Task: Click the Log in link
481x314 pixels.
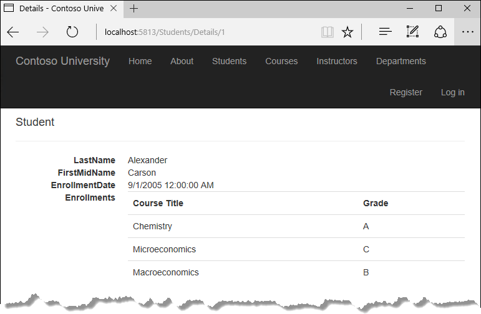Action: pos(452,92)
